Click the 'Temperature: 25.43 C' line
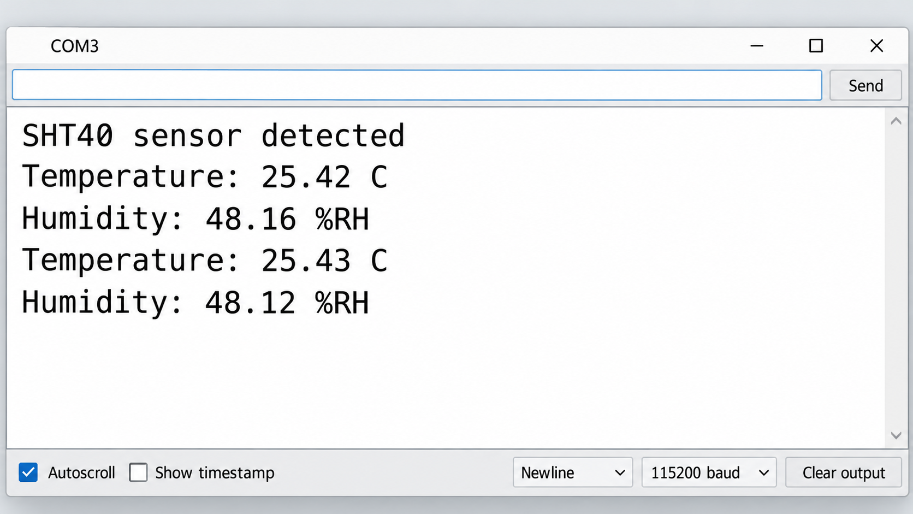Screen dimensions: 913x514 tap(205, 261)
